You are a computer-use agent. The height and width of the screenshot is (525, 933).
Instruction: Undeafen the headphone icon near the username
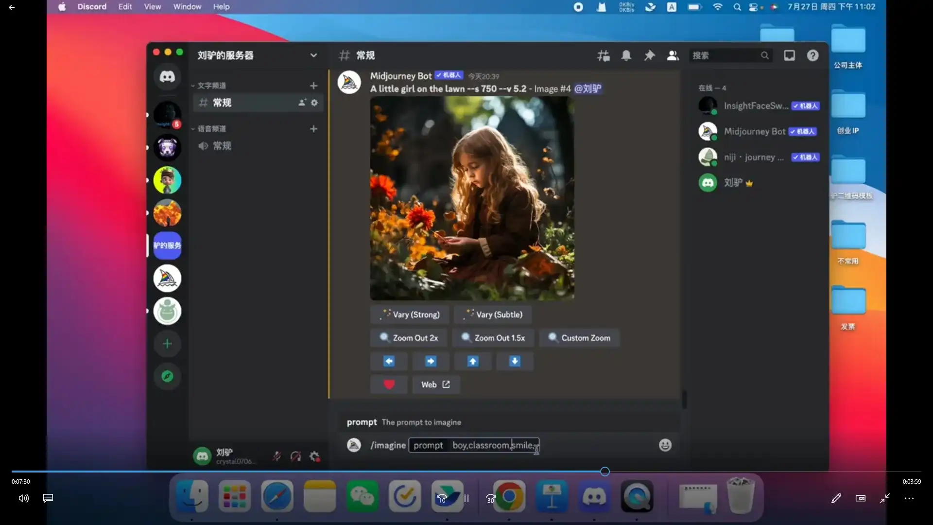[295, 456]
